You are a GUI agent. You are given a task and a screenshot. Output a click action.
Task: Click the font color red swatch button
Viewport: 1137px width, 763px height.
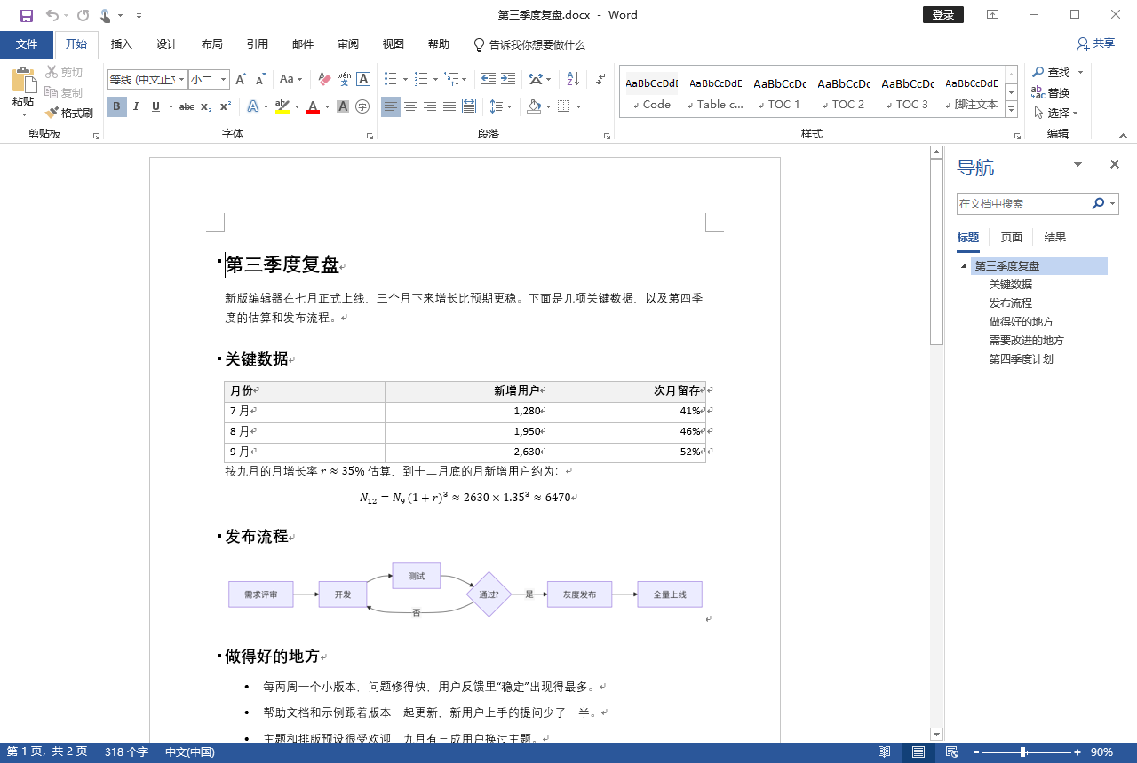coord(312,106)
